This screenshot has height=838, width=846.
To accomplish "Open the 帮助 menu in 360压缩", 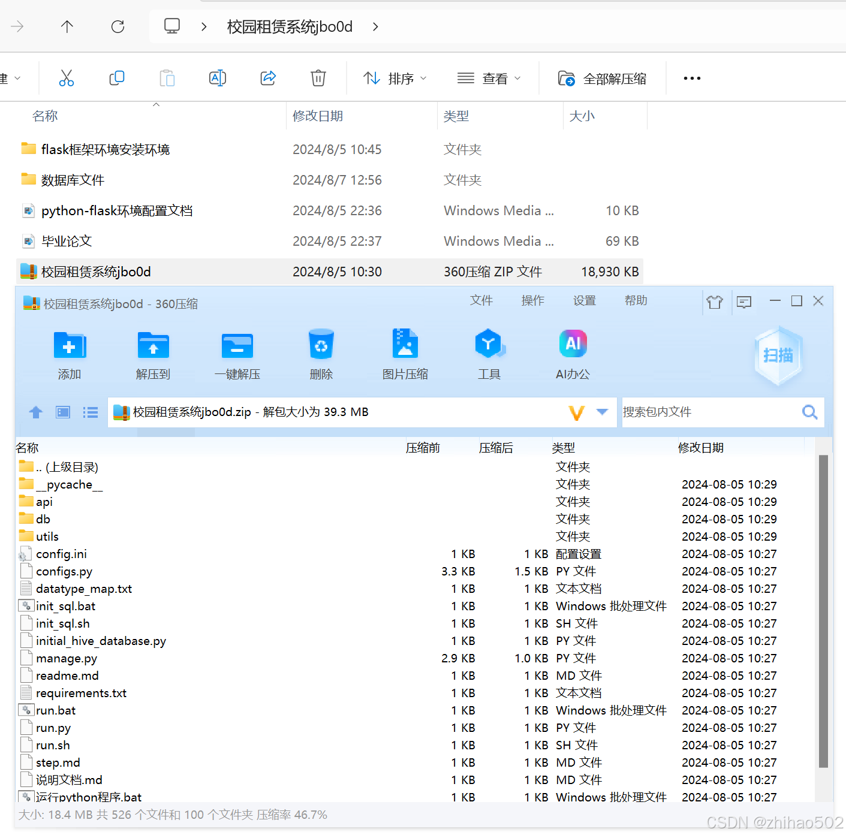I will pyautogui.click(x=636, y=300).
